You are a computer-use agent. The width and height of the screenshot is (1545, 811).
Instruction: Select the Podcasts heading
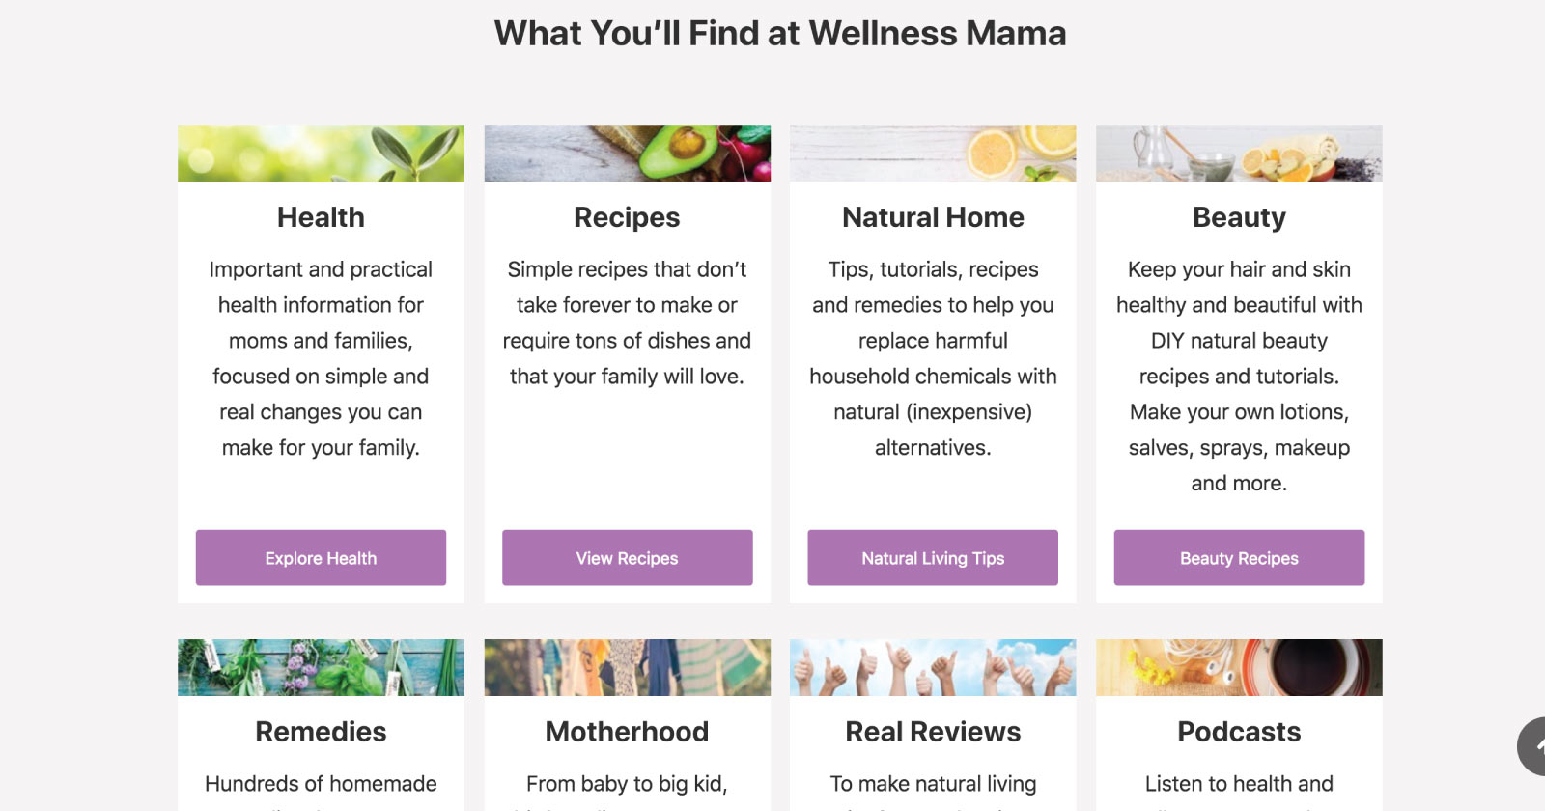1239,732
